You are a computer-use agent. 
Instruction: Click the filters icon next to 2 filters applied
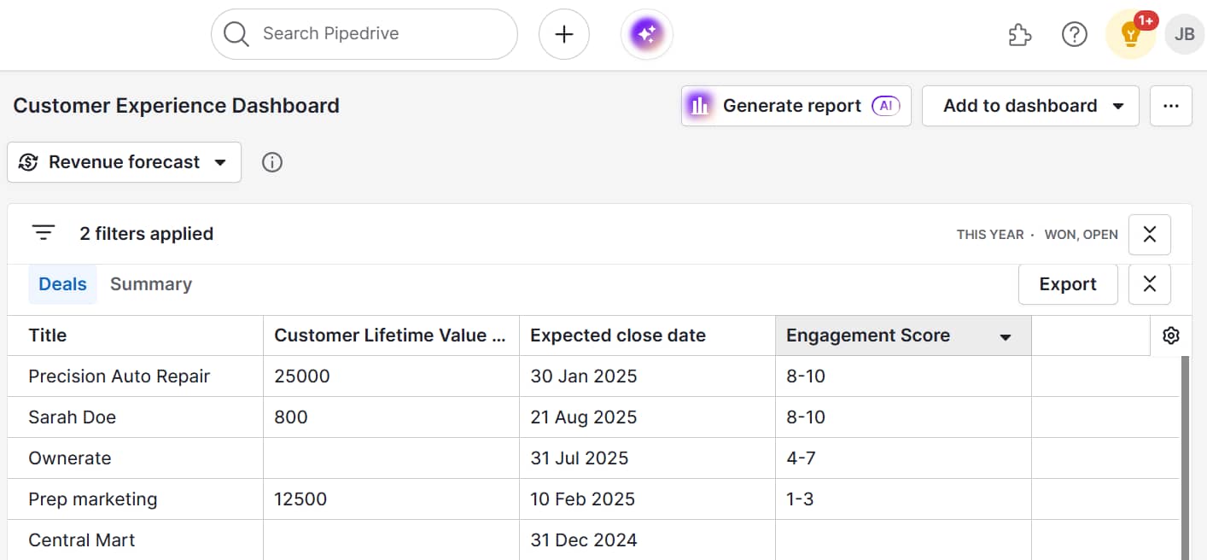click(x=44, y=233)
